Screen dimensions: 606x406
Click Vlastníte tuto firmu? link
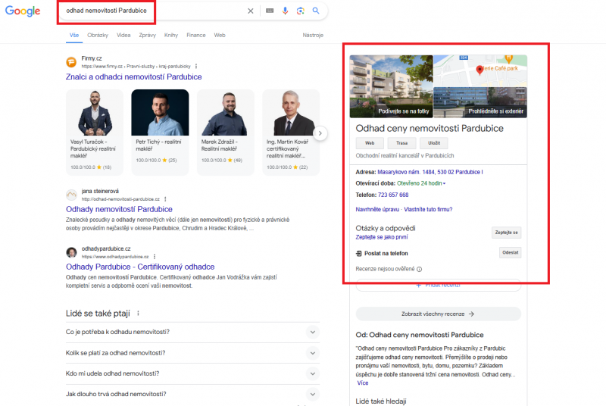pyautogui.click(x=428, y=209)
